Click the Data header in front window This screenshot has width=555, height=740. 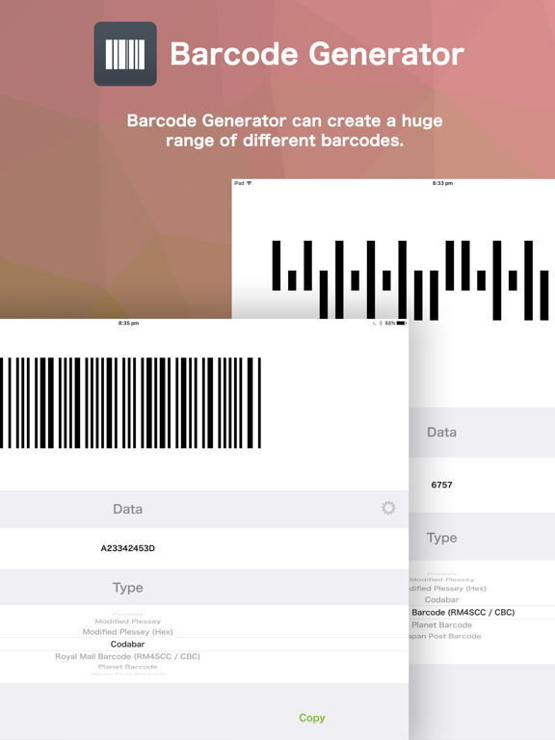[x=127, y=509]
